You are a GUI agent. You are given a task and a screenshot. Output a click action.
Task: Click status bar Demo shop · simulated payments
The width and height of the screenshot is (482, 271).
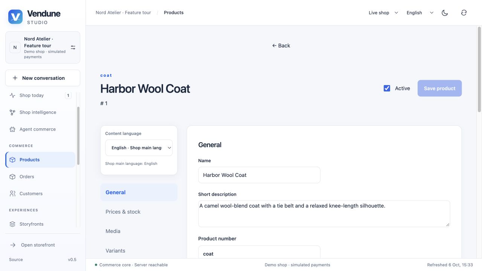[x=297, y=265]
